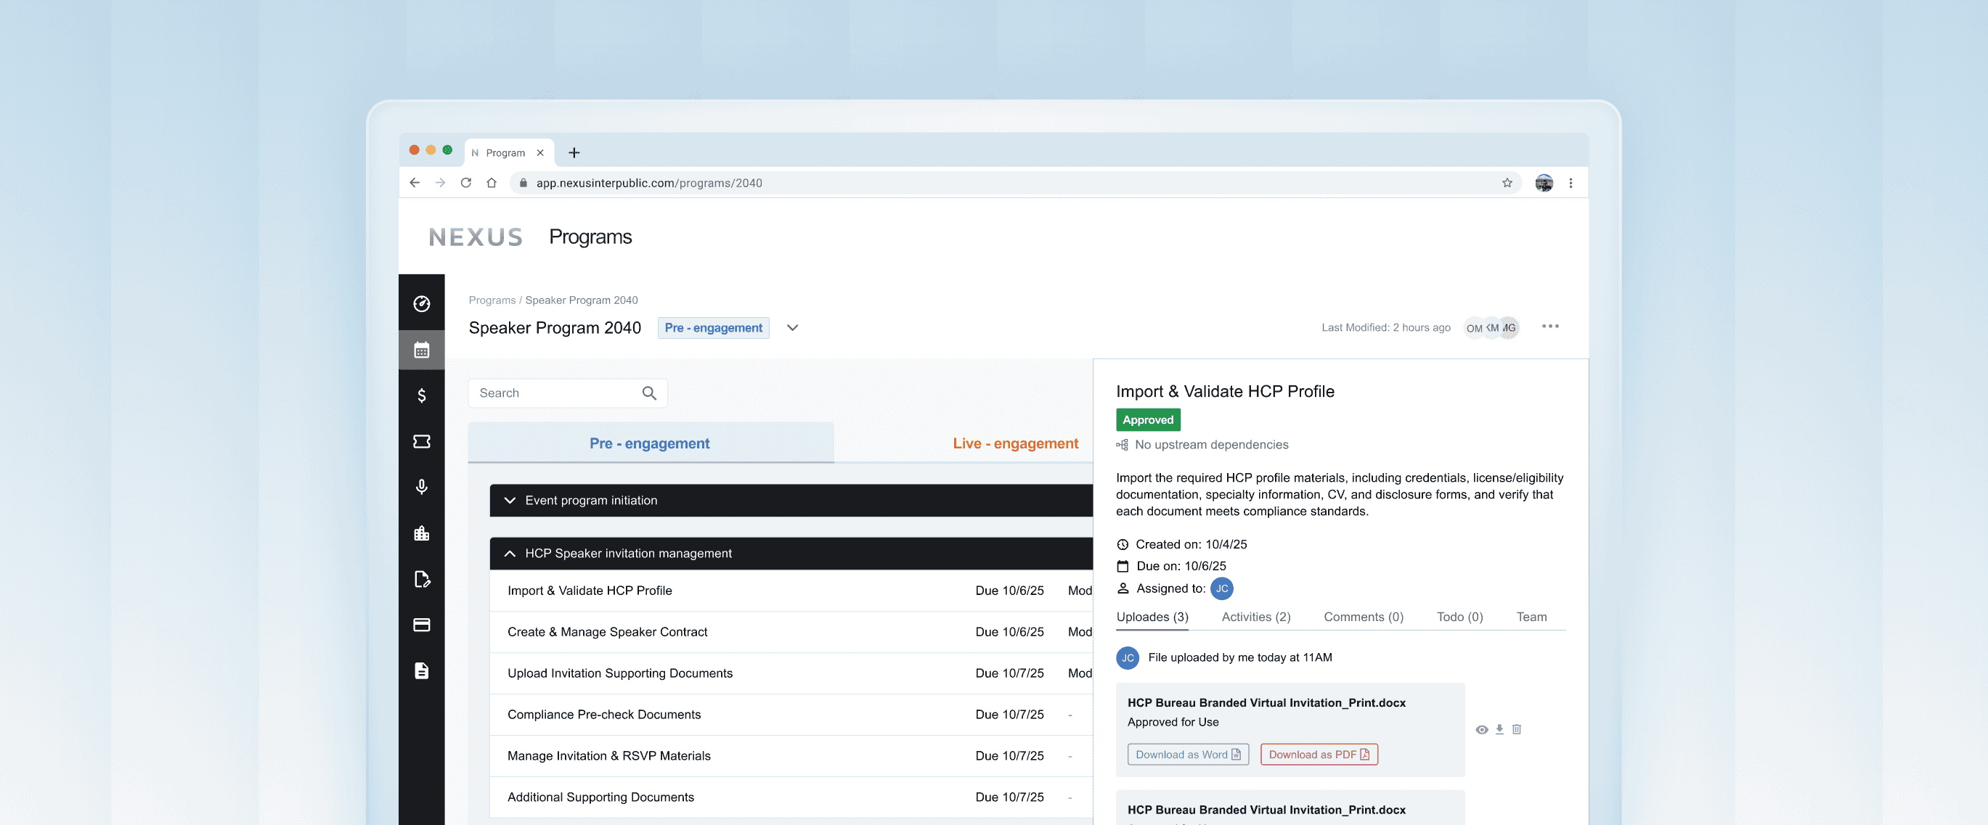Click the ticket icon in sidebar
The height and width of the screenshot is (825, 1988).
[421, 441]
